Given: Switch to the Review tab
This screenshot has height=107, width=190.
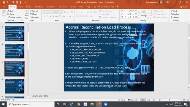Looking at the screenshot, I should click(73, 7).
